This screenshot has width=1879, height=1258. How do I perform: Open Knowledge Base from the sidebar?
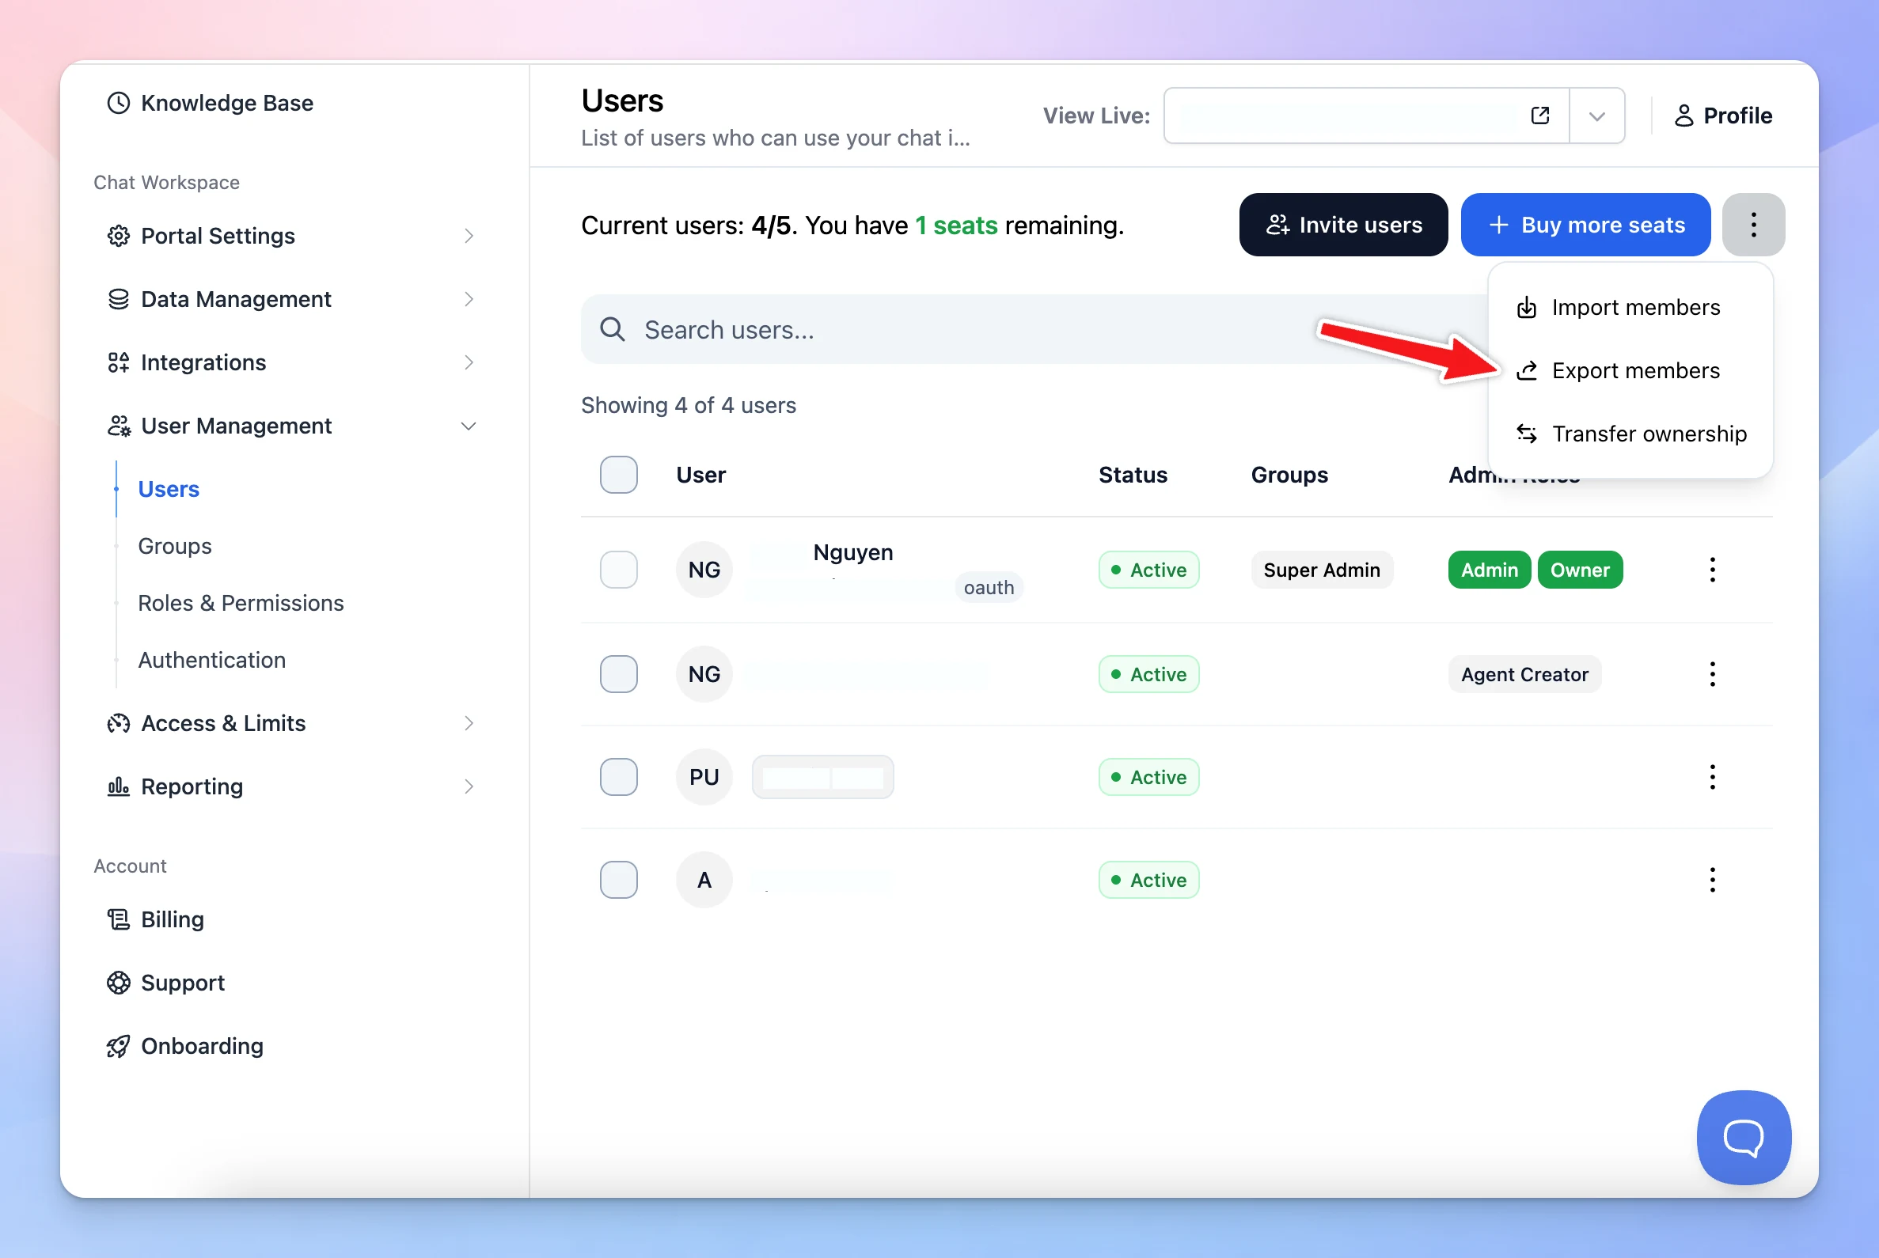(x=211, y=103)
